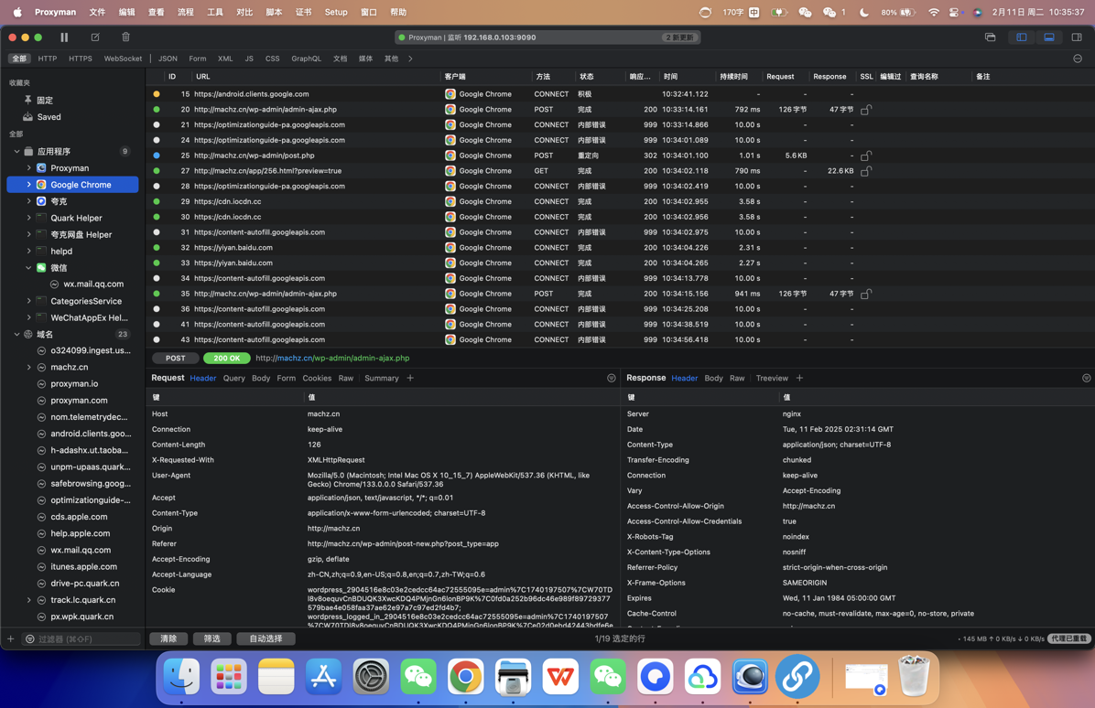Toggle the right inspector panel icon

pyautogui.click(x=1077, y=37)
